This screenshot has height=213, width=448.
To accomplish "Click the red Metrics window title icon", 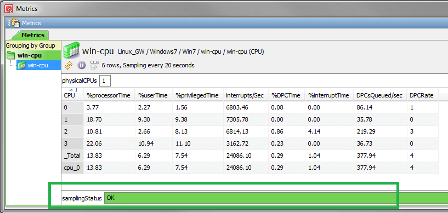I will pyautogui.click(x=9, y=9).
